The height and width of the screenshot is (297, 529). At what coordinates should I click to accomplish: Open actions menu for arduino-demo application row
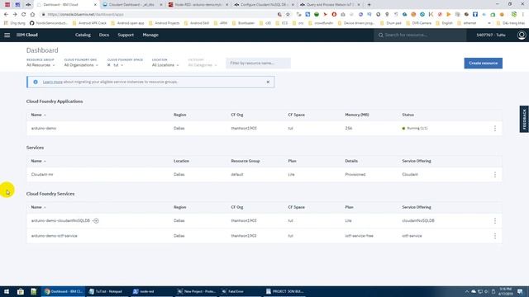pyautogui.click(x=495, y=129)
